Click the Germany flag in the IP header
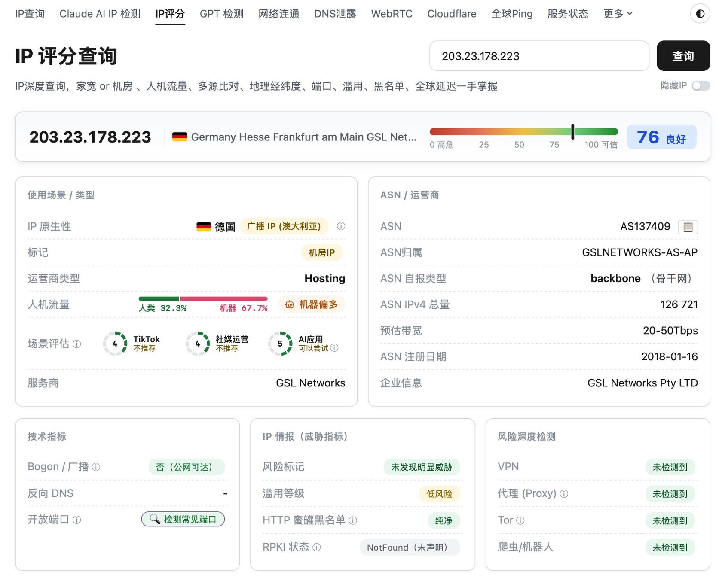 coord(179,137)
